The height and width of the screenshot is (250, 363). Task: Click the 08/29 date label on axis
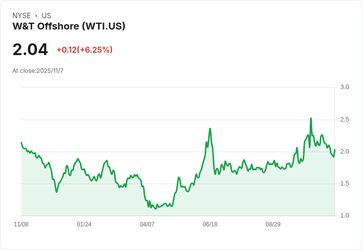[273, 224]
